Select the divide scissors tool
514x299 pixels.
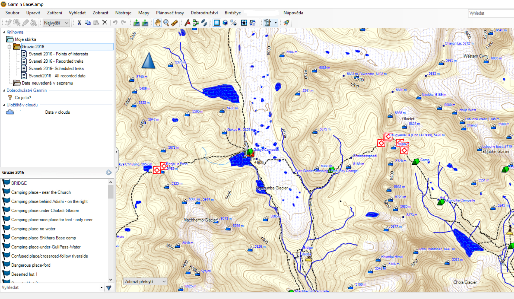pos(34,23)
